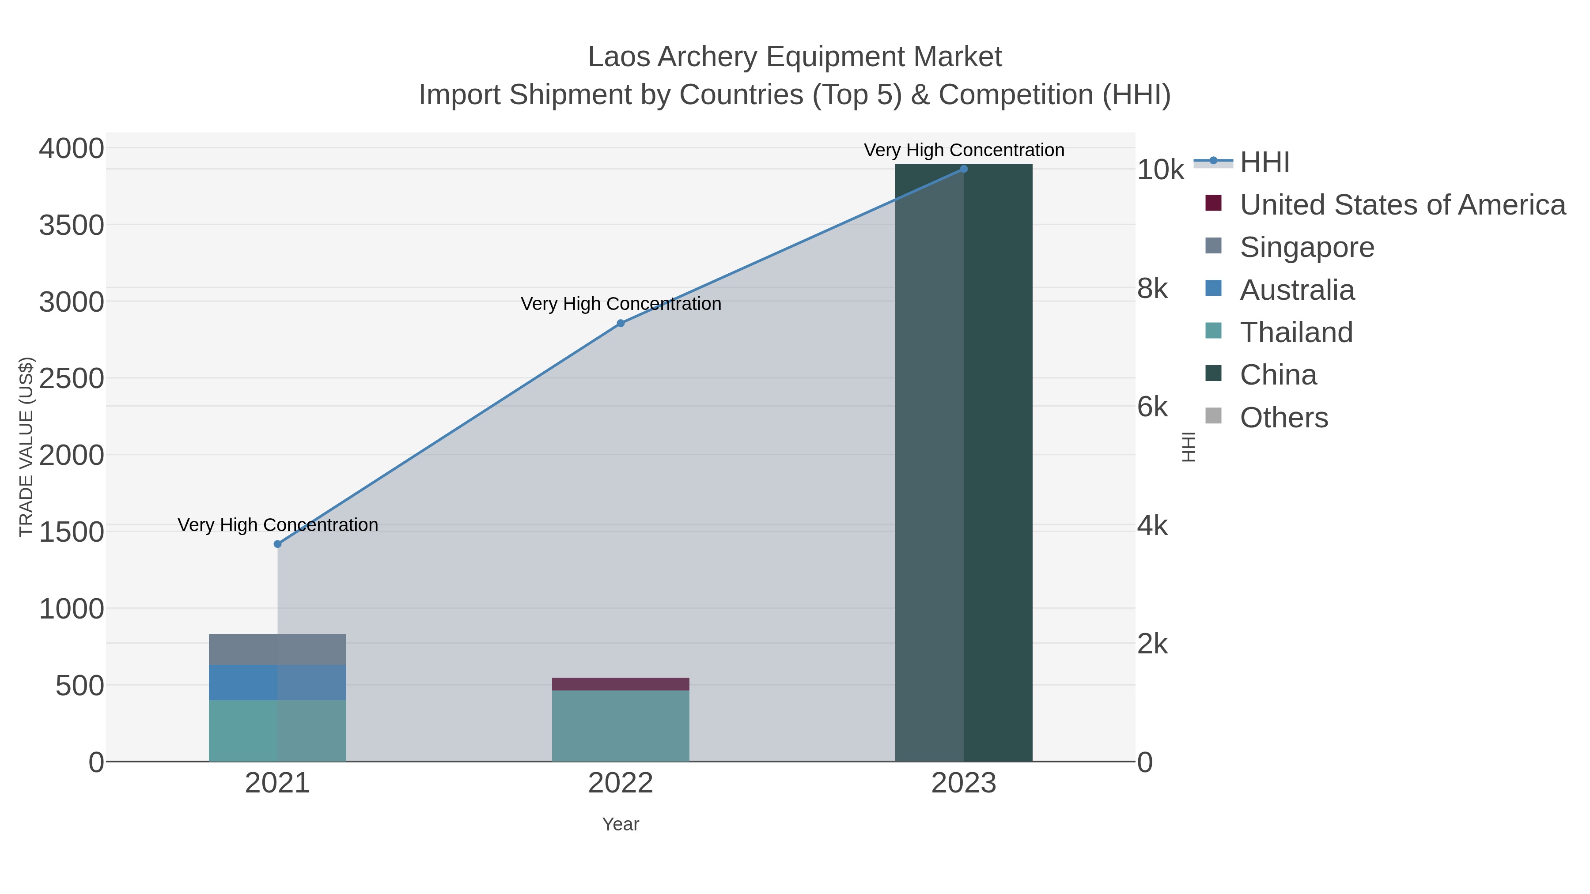Click the United States of America color swatch
This screenshot has height=894, width=1590.
coord(1214,203)
